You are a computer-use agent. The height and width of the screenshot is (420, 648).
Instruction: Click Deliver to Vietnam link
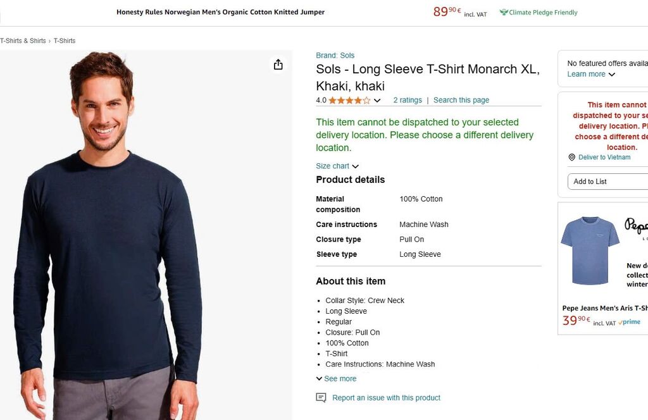click(x=604, y=157)
